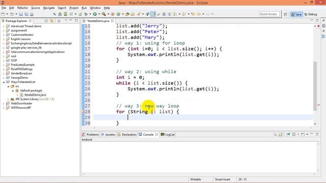326x183 pixels.
Task: Open the File menu
Action: [4, 8]
